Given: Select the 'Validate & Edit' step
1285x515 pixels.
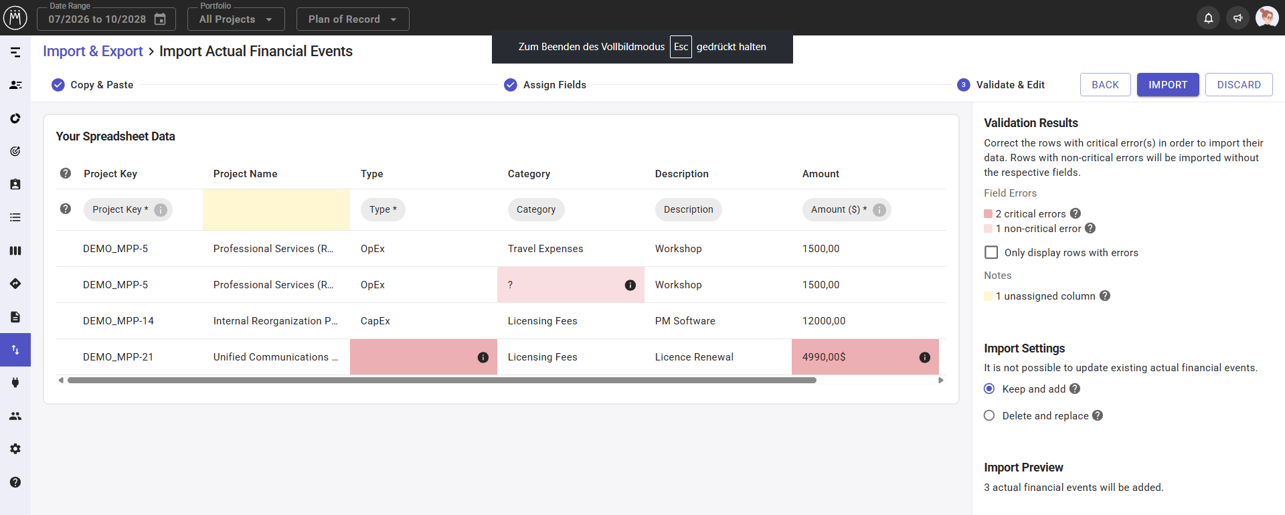Looking at the screenshot, I should [x=1001, y=85].
